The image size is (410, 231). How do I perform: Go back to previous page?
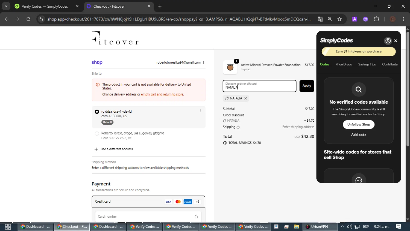7,19
